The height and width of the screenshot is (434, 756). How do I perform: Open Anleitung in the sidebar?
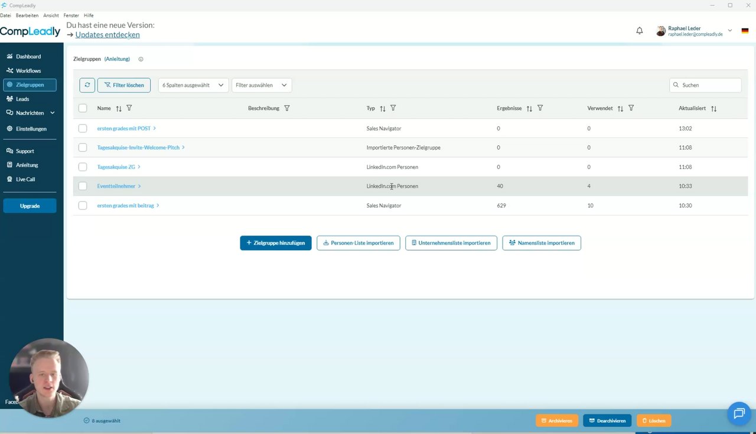27,165
